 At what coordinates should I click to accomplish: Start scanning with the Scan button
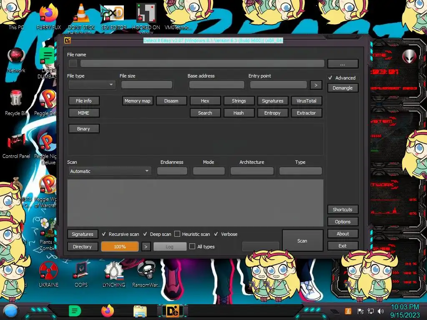click(303, 240)
